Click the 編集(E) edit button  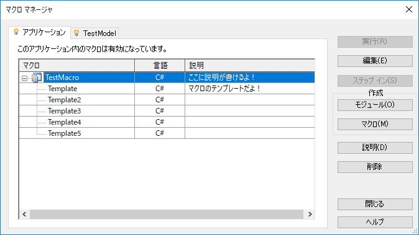[x=375, y=61]
